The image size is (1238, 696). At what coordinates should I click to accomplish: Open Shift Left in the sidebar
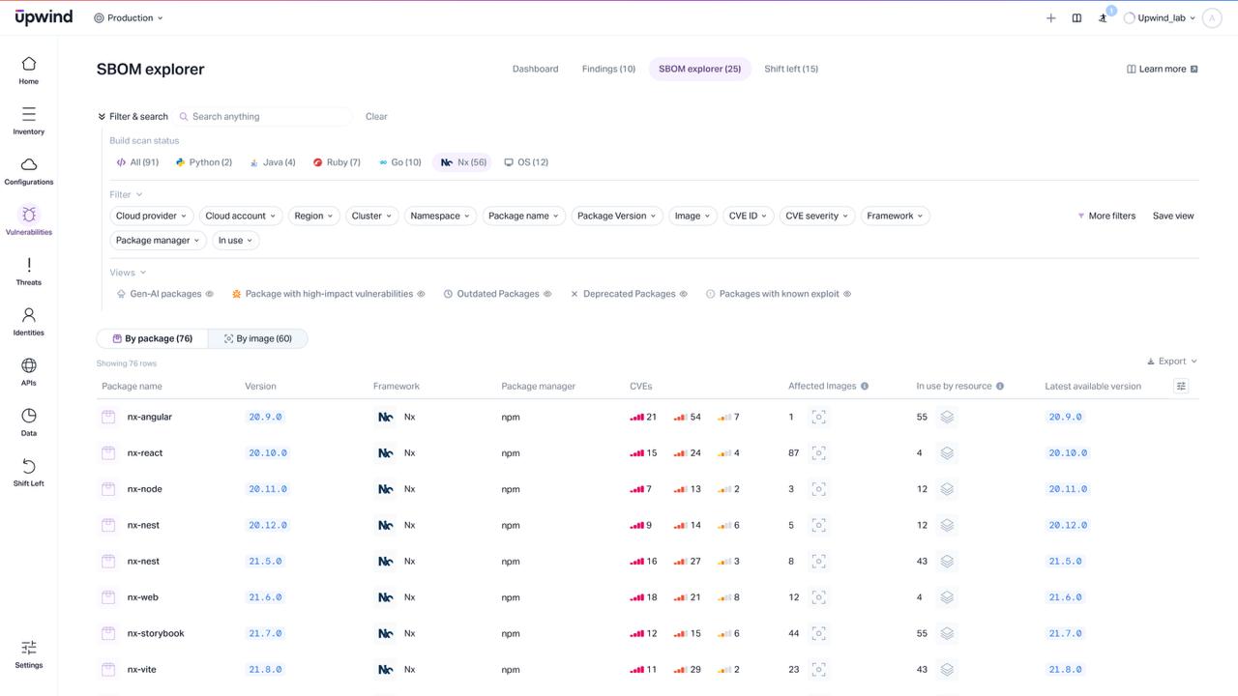point(29,472)
